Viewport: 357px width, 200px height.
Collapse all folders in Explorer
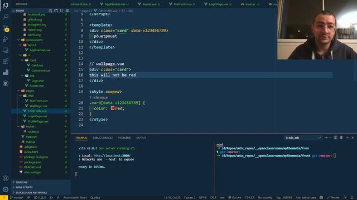(67, 11)
